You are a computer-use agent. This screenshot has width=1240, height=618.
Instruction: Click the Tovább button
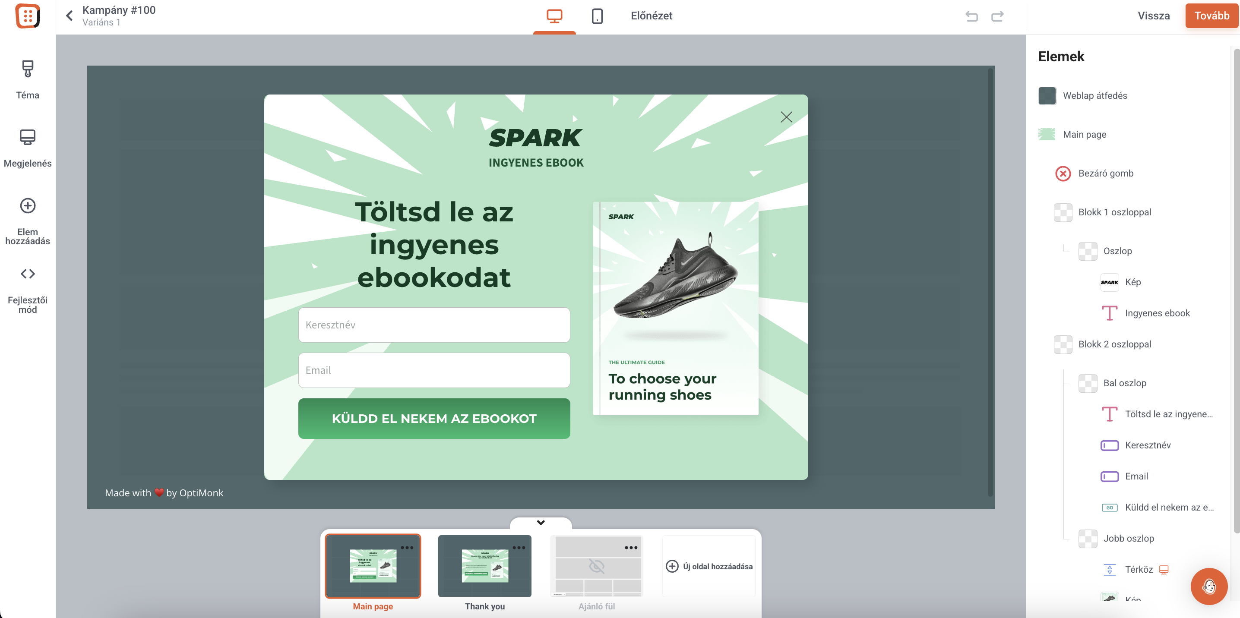point(1212,16)
